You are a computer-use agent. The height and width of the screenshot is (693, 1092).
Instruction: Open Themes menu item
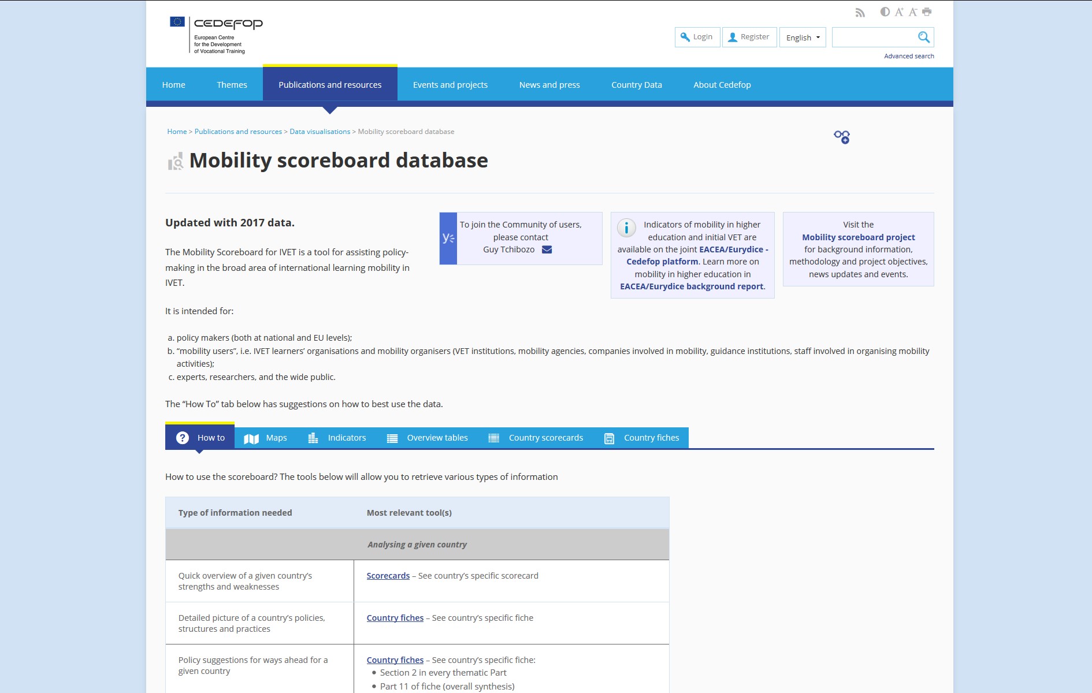(232, 84)
